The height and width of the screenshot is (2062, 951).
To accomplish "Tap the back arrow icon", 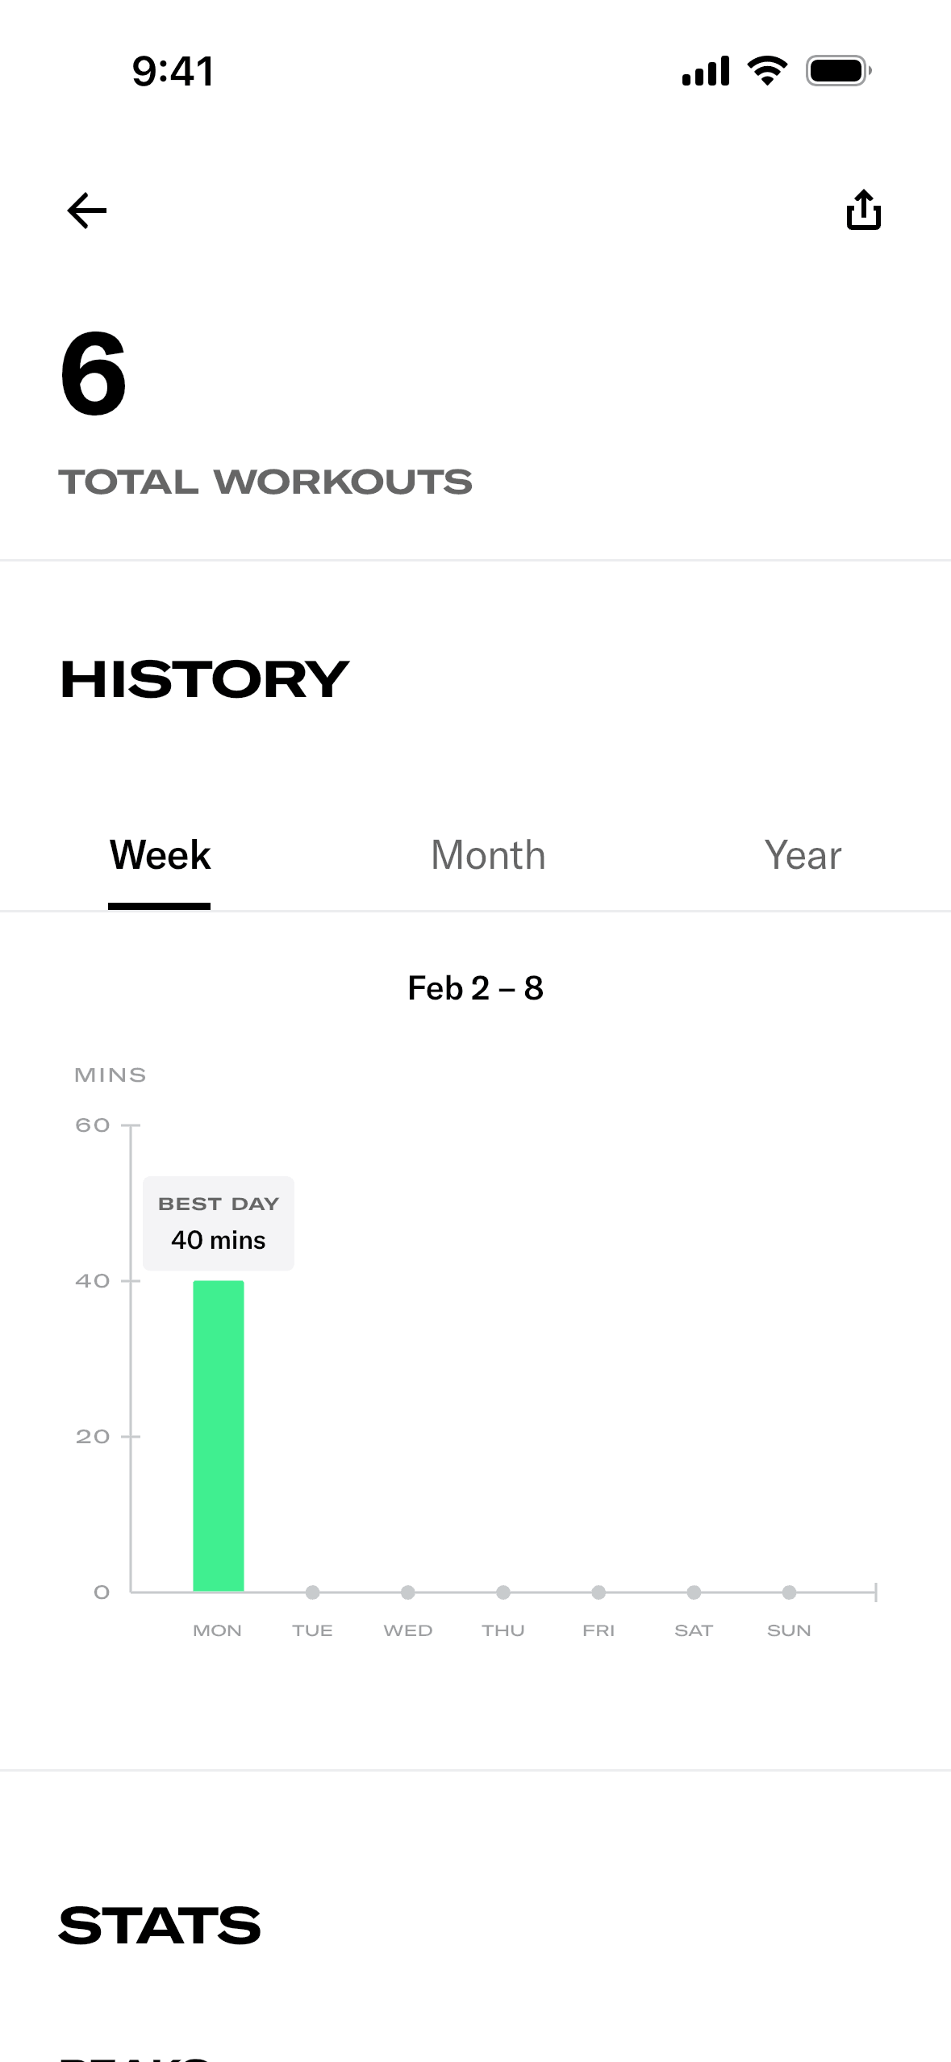I will point(87,211).
